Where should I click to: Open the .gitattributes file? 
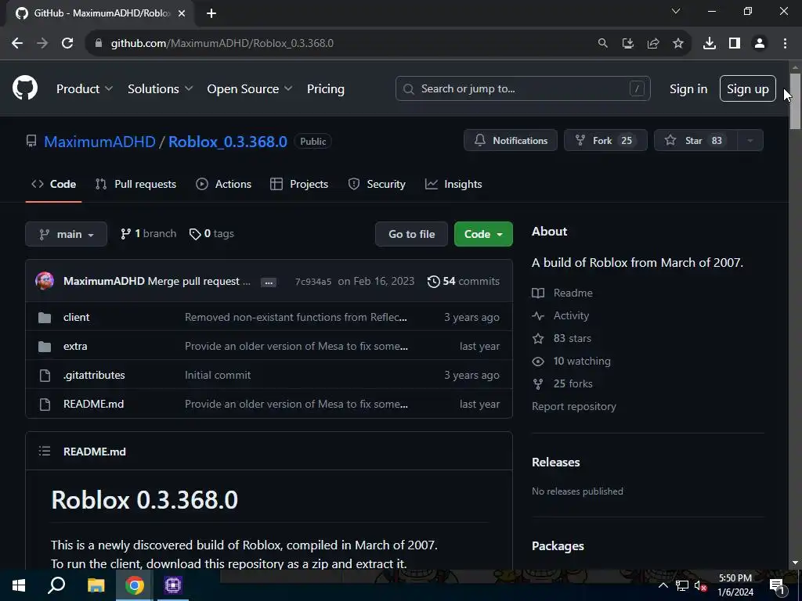point(94,375)
